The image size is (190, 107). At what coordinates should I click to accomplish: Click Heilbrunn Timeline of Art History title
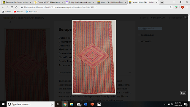tap(23, 18)
